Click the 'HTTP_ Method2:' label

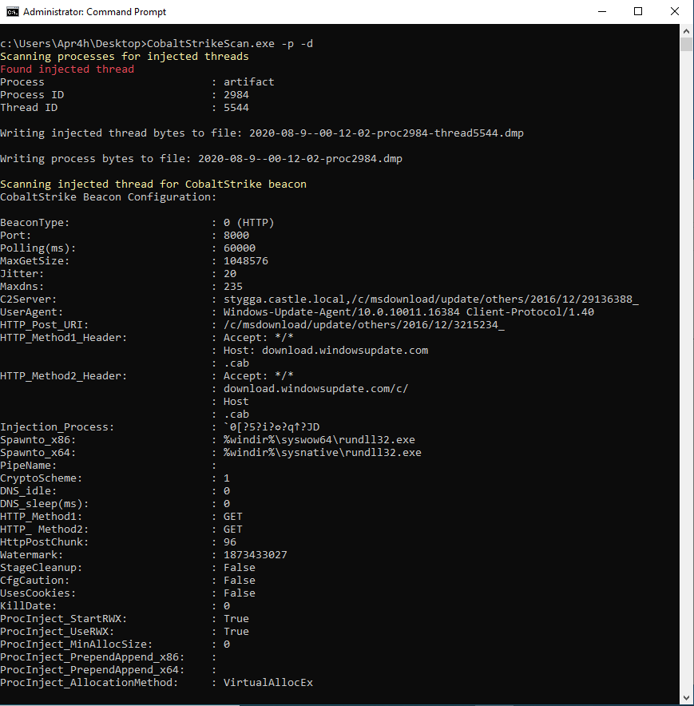click(45, 529)
